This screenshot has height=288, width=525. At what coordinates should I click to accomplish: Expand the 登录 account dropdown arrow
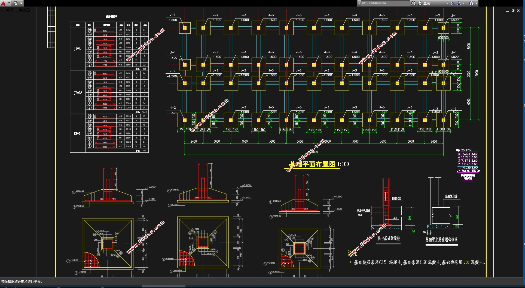coord(447,3)
